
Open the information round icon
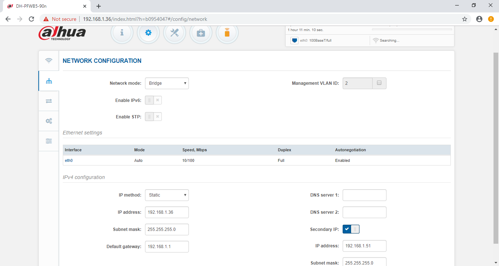click(122, 33)
